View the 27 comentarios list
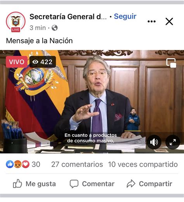Screen dimensions: 184x202 coord(77,164)
